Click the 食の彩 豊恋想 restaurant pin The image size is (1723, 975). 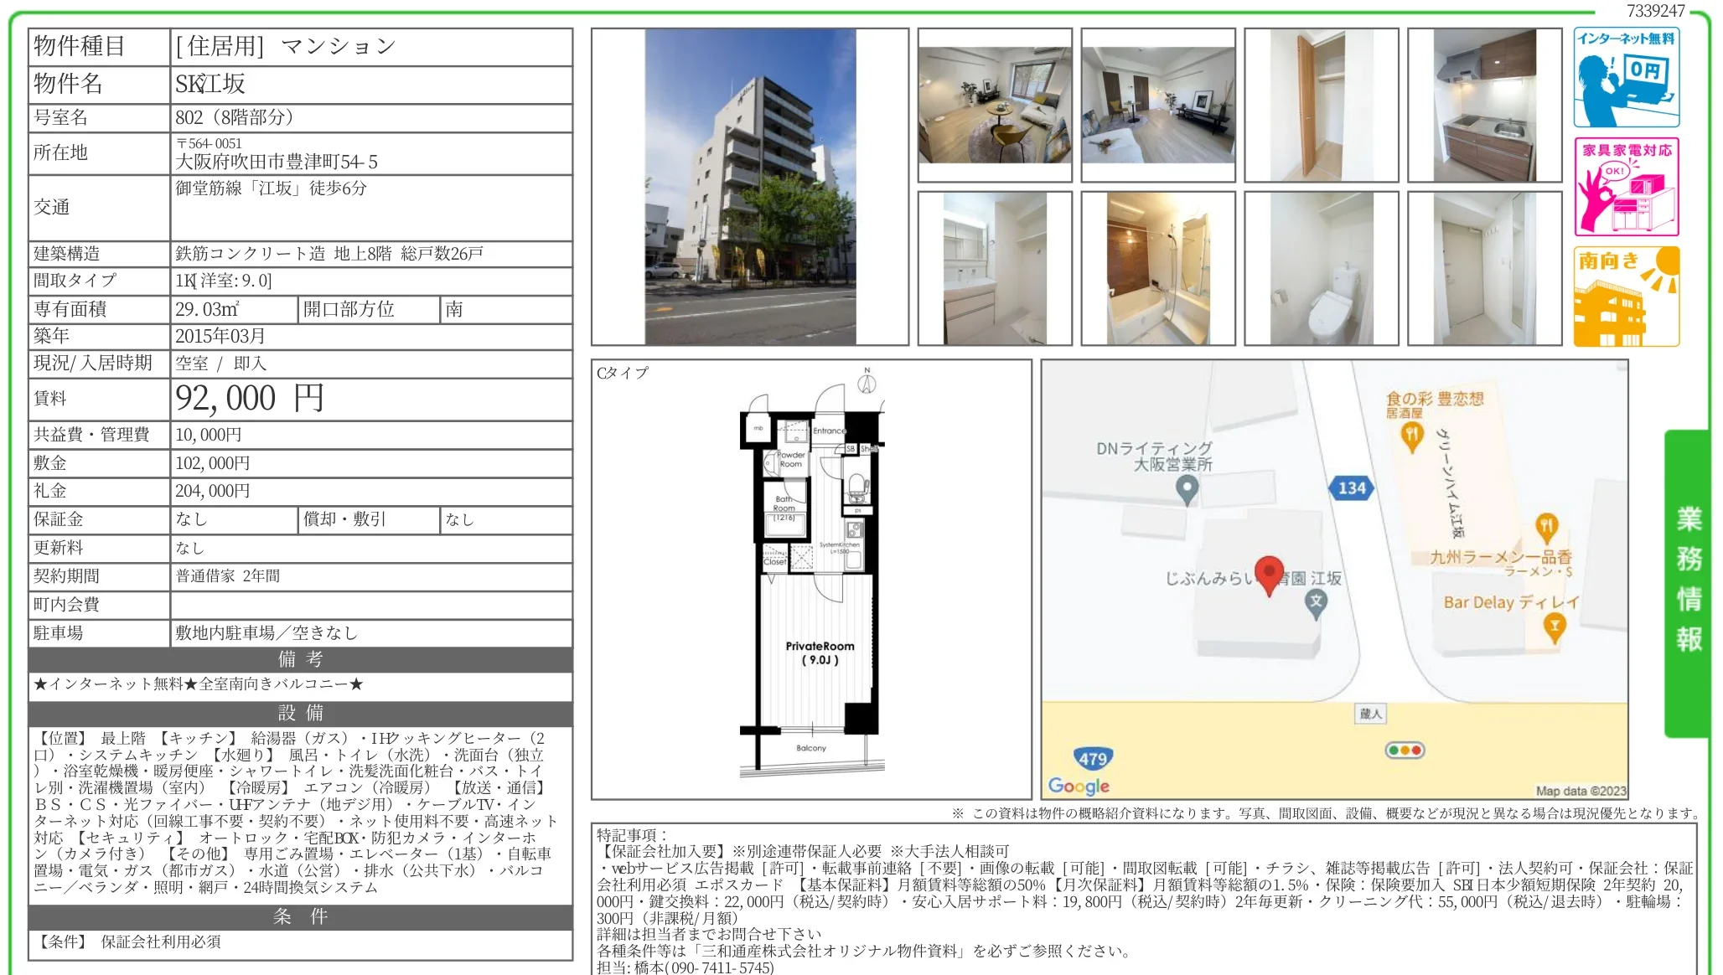tap(1412, 435)
